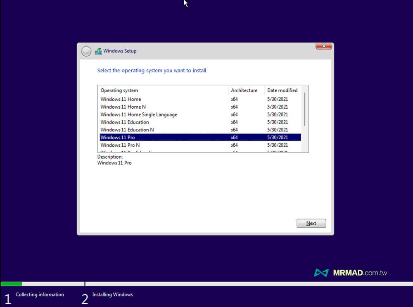Click the OS list scrollbar thumb
The height and width of the screenshot is (307, 413).
pos(305,109)
